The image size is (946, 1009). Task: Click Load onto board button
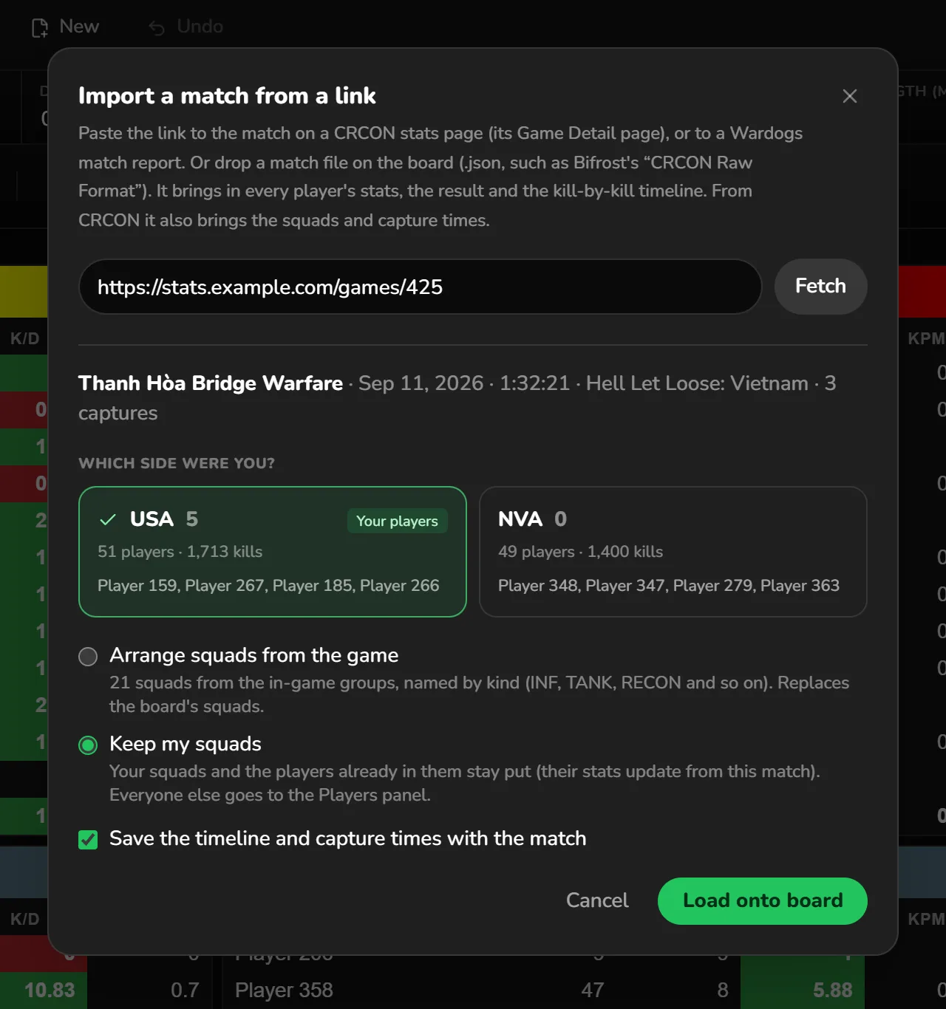coord(762,900)
